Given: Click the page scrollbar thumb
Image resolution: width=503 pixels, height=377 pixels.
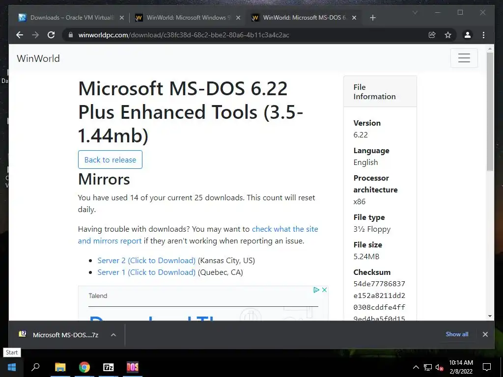Looking at the screenshot, I should point(490,111).
